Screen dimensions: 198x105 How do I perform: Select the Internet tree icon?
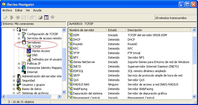point(24,72)
